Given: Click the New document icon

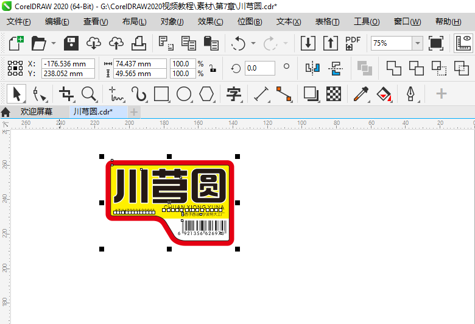Looking at the screenshot, I should click(x=16, y=43).
